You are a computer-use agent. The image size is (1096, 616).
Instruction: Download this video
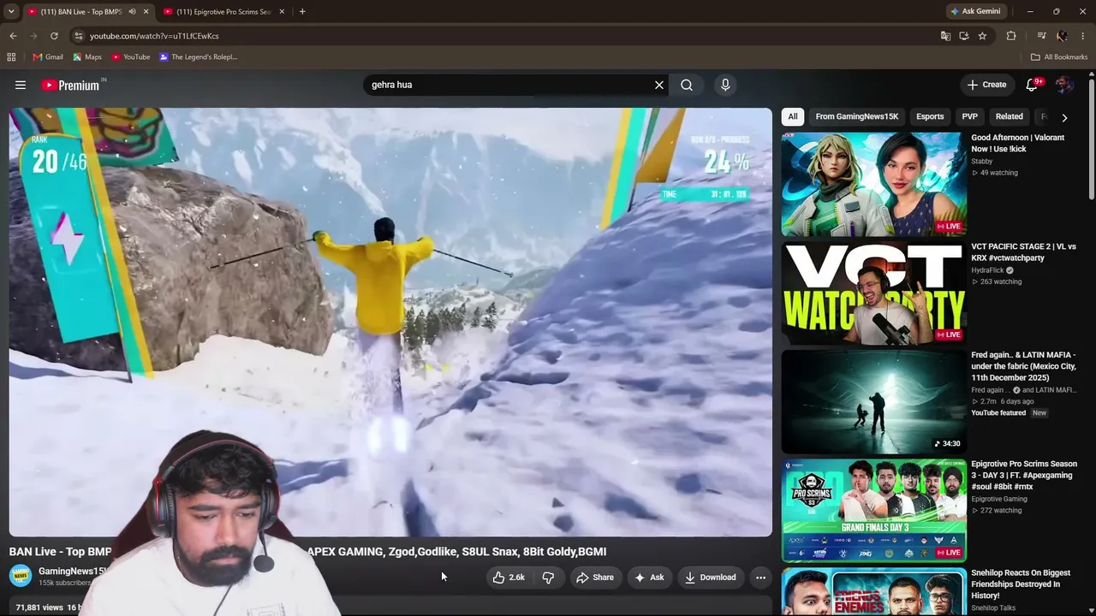[710, 577]
